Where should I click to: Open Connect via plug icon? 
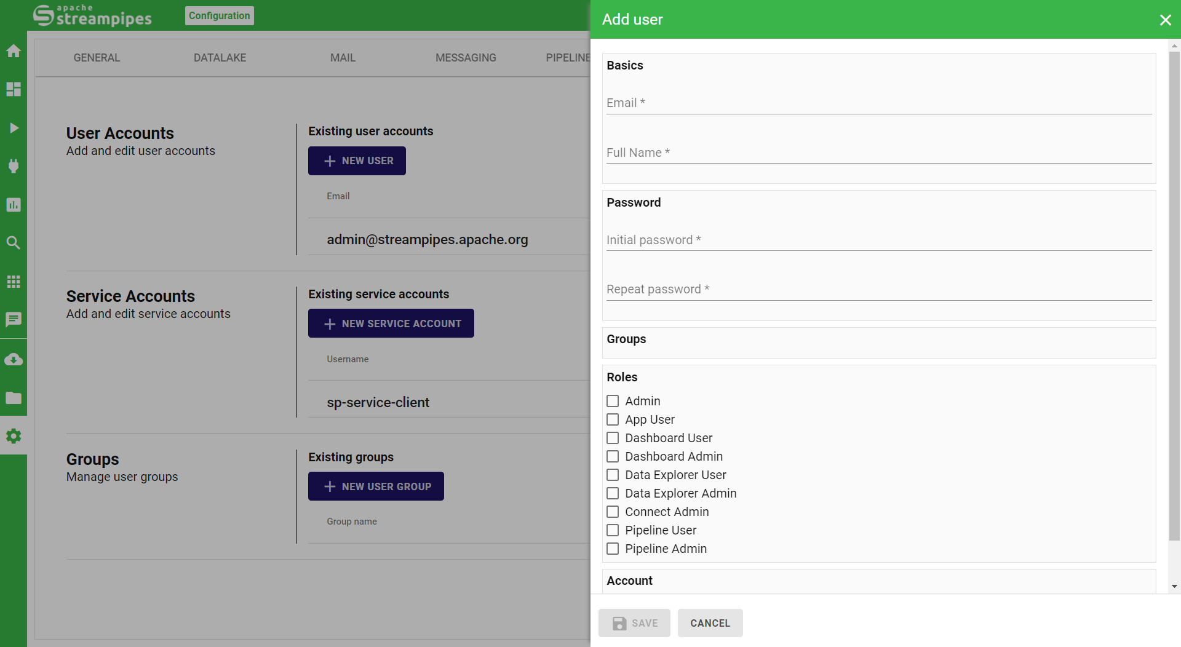[x=14, y=166]
